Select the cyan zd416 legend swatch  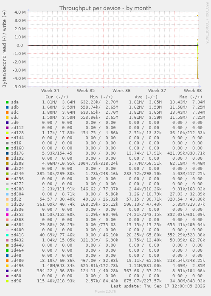point(7,235)
